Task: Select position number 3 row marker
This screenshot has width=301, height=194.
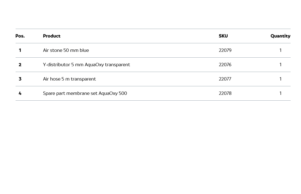Action: (x=20, y=79)
